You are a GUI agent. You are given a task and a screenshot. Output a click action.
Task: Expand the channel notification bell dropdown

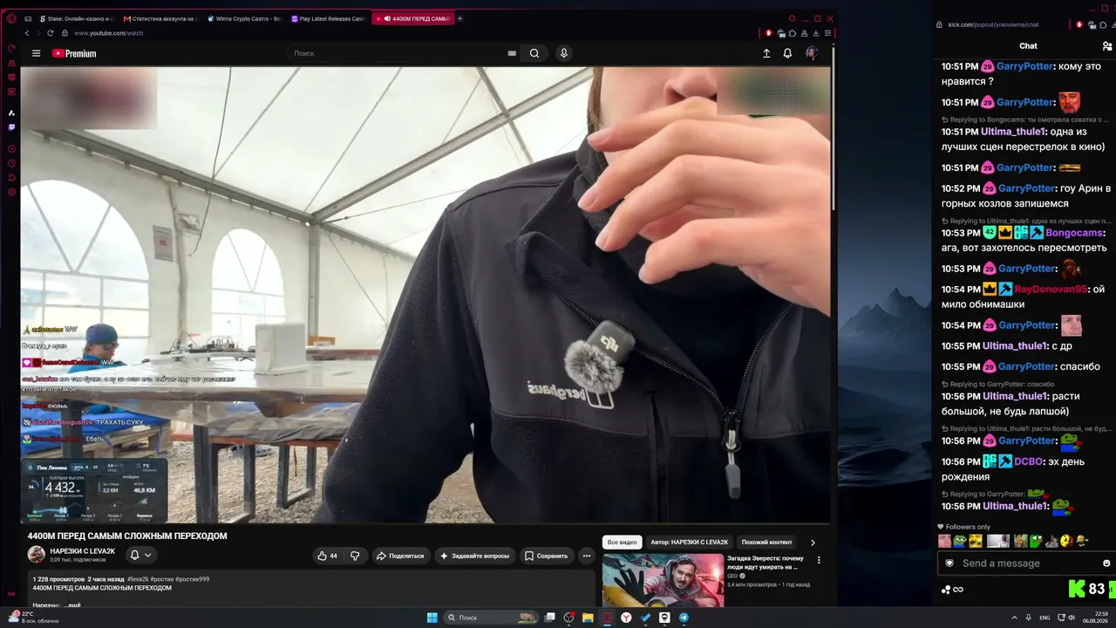tap(140, 555)
